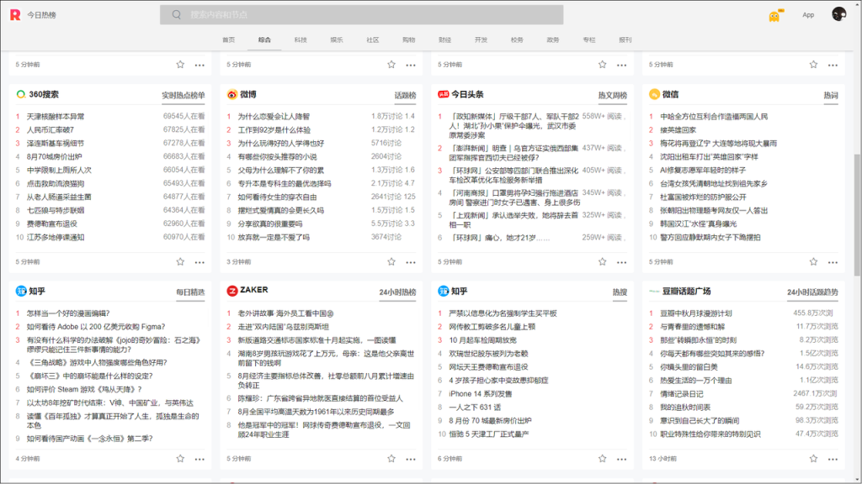Favorite the 360搜索 card with its star
Image resolution: width=862 pixels, height=484 pixels.
(x=180, y=262)
